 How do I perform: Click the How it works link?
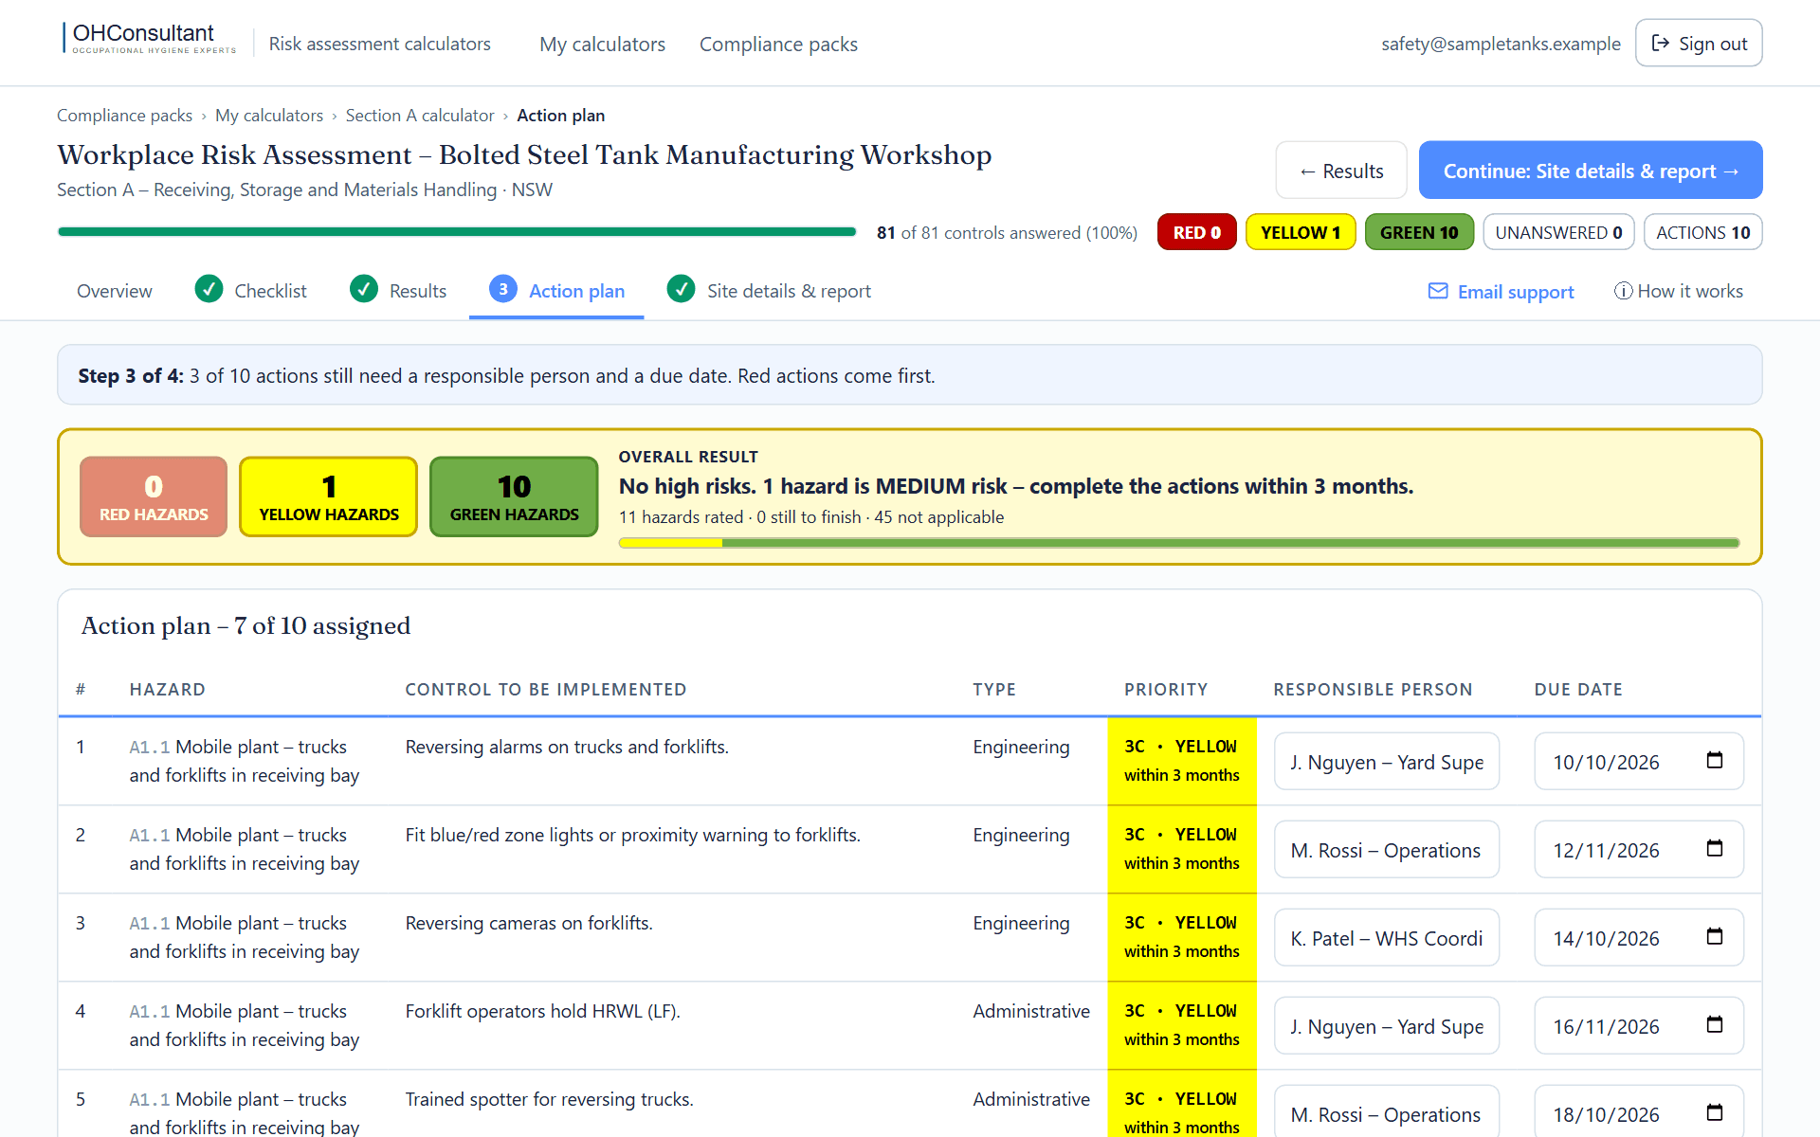[1679, 291]
